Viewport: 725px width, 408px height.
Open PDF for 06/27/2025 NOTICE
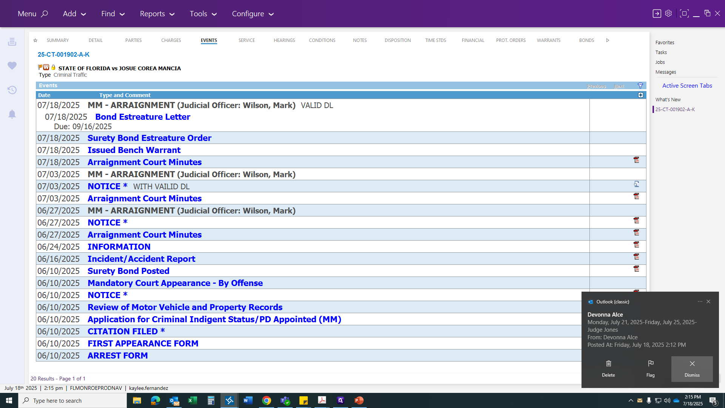point(636,221)
